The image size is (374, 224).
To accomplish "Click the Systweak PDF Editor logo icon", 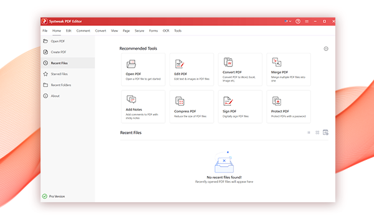I will (44, 21).
